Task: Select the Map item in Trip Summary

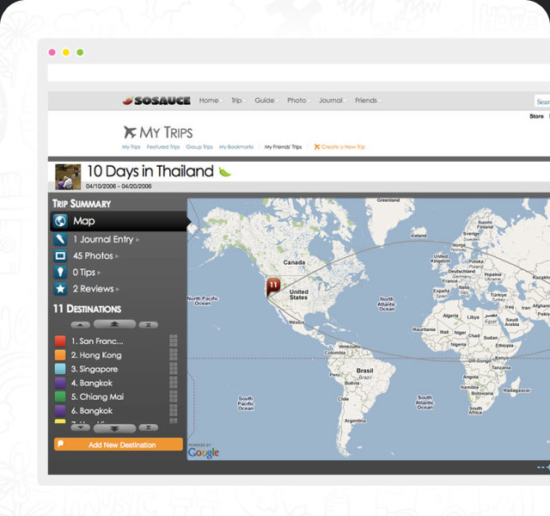Action: 119,221
